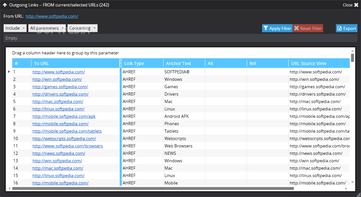Click the Empty filter input field
The height and width of the screenshot is (197, 361).
(180, 38)
